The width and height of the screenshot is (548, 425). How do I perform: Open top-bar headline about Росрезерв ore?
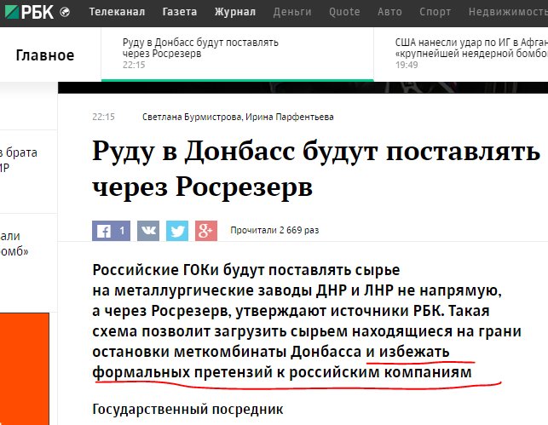click(200, 48)
